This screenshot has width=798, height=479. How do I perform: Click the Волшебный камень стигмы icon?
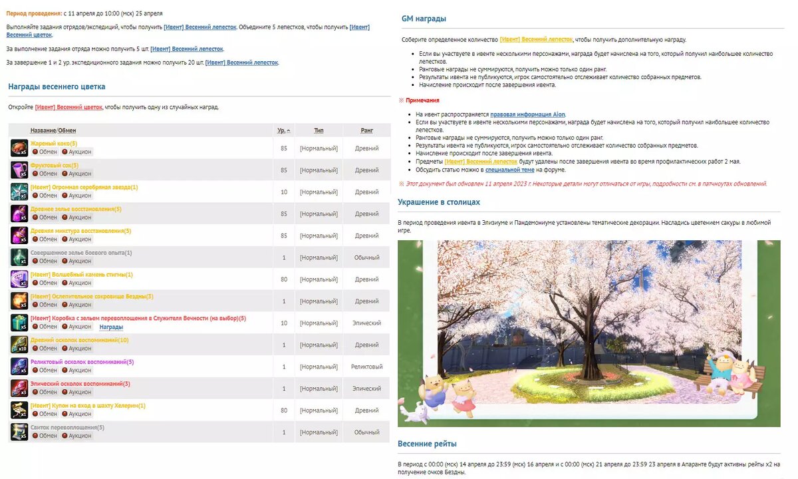point(19,279)
